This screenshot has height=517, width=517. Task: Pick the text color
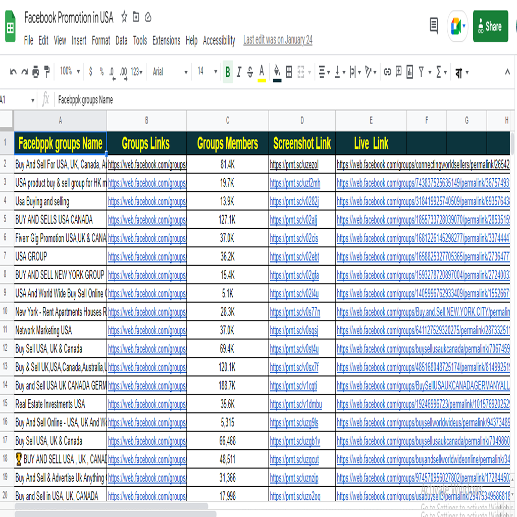pyautogui.click(x=262, y=73)
